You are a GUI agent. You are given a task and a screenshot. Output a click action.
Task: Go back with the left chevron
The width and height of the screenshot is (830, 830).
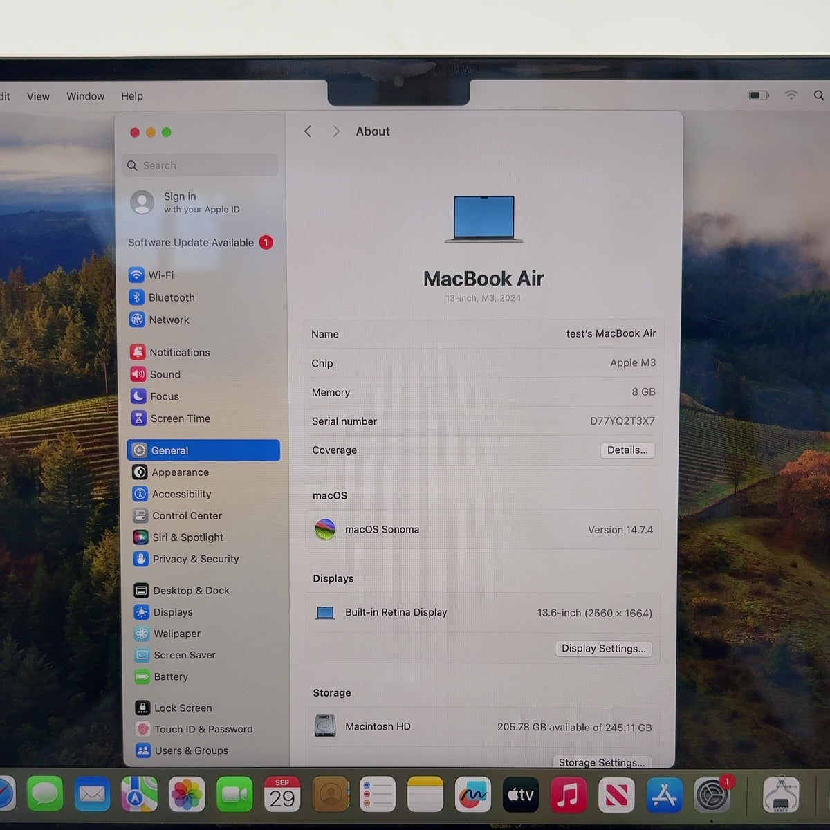pos(308,131)
